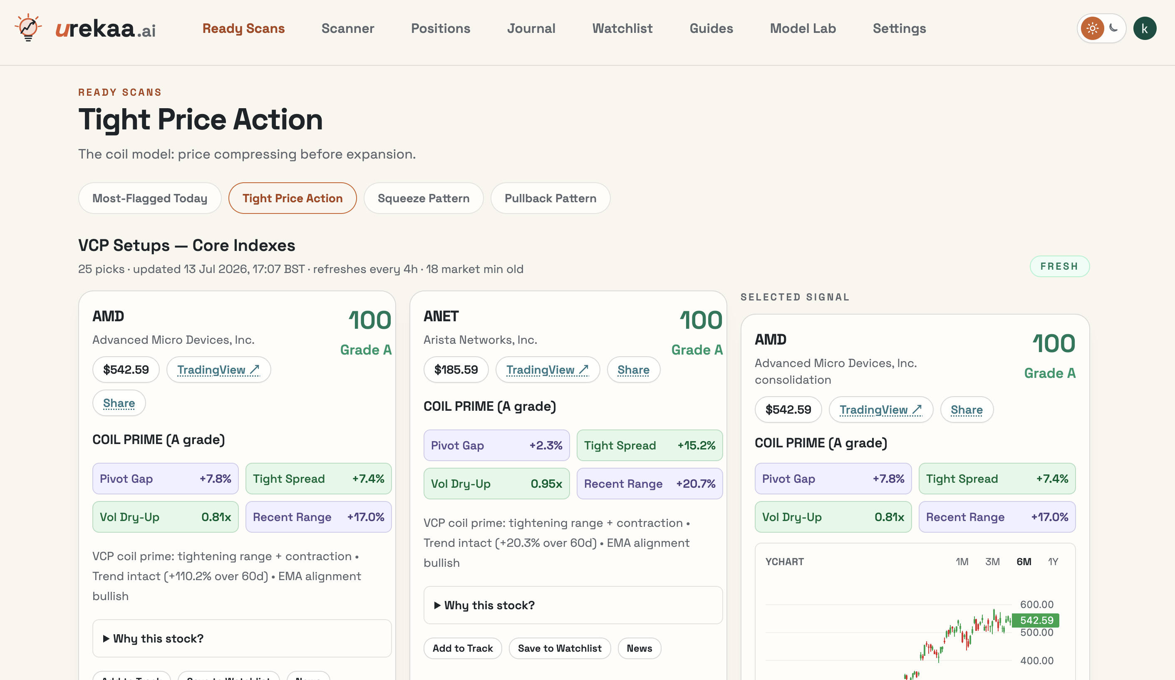Open News for ANET
This screenshot has height=680, width=1175.
(639, 648)
